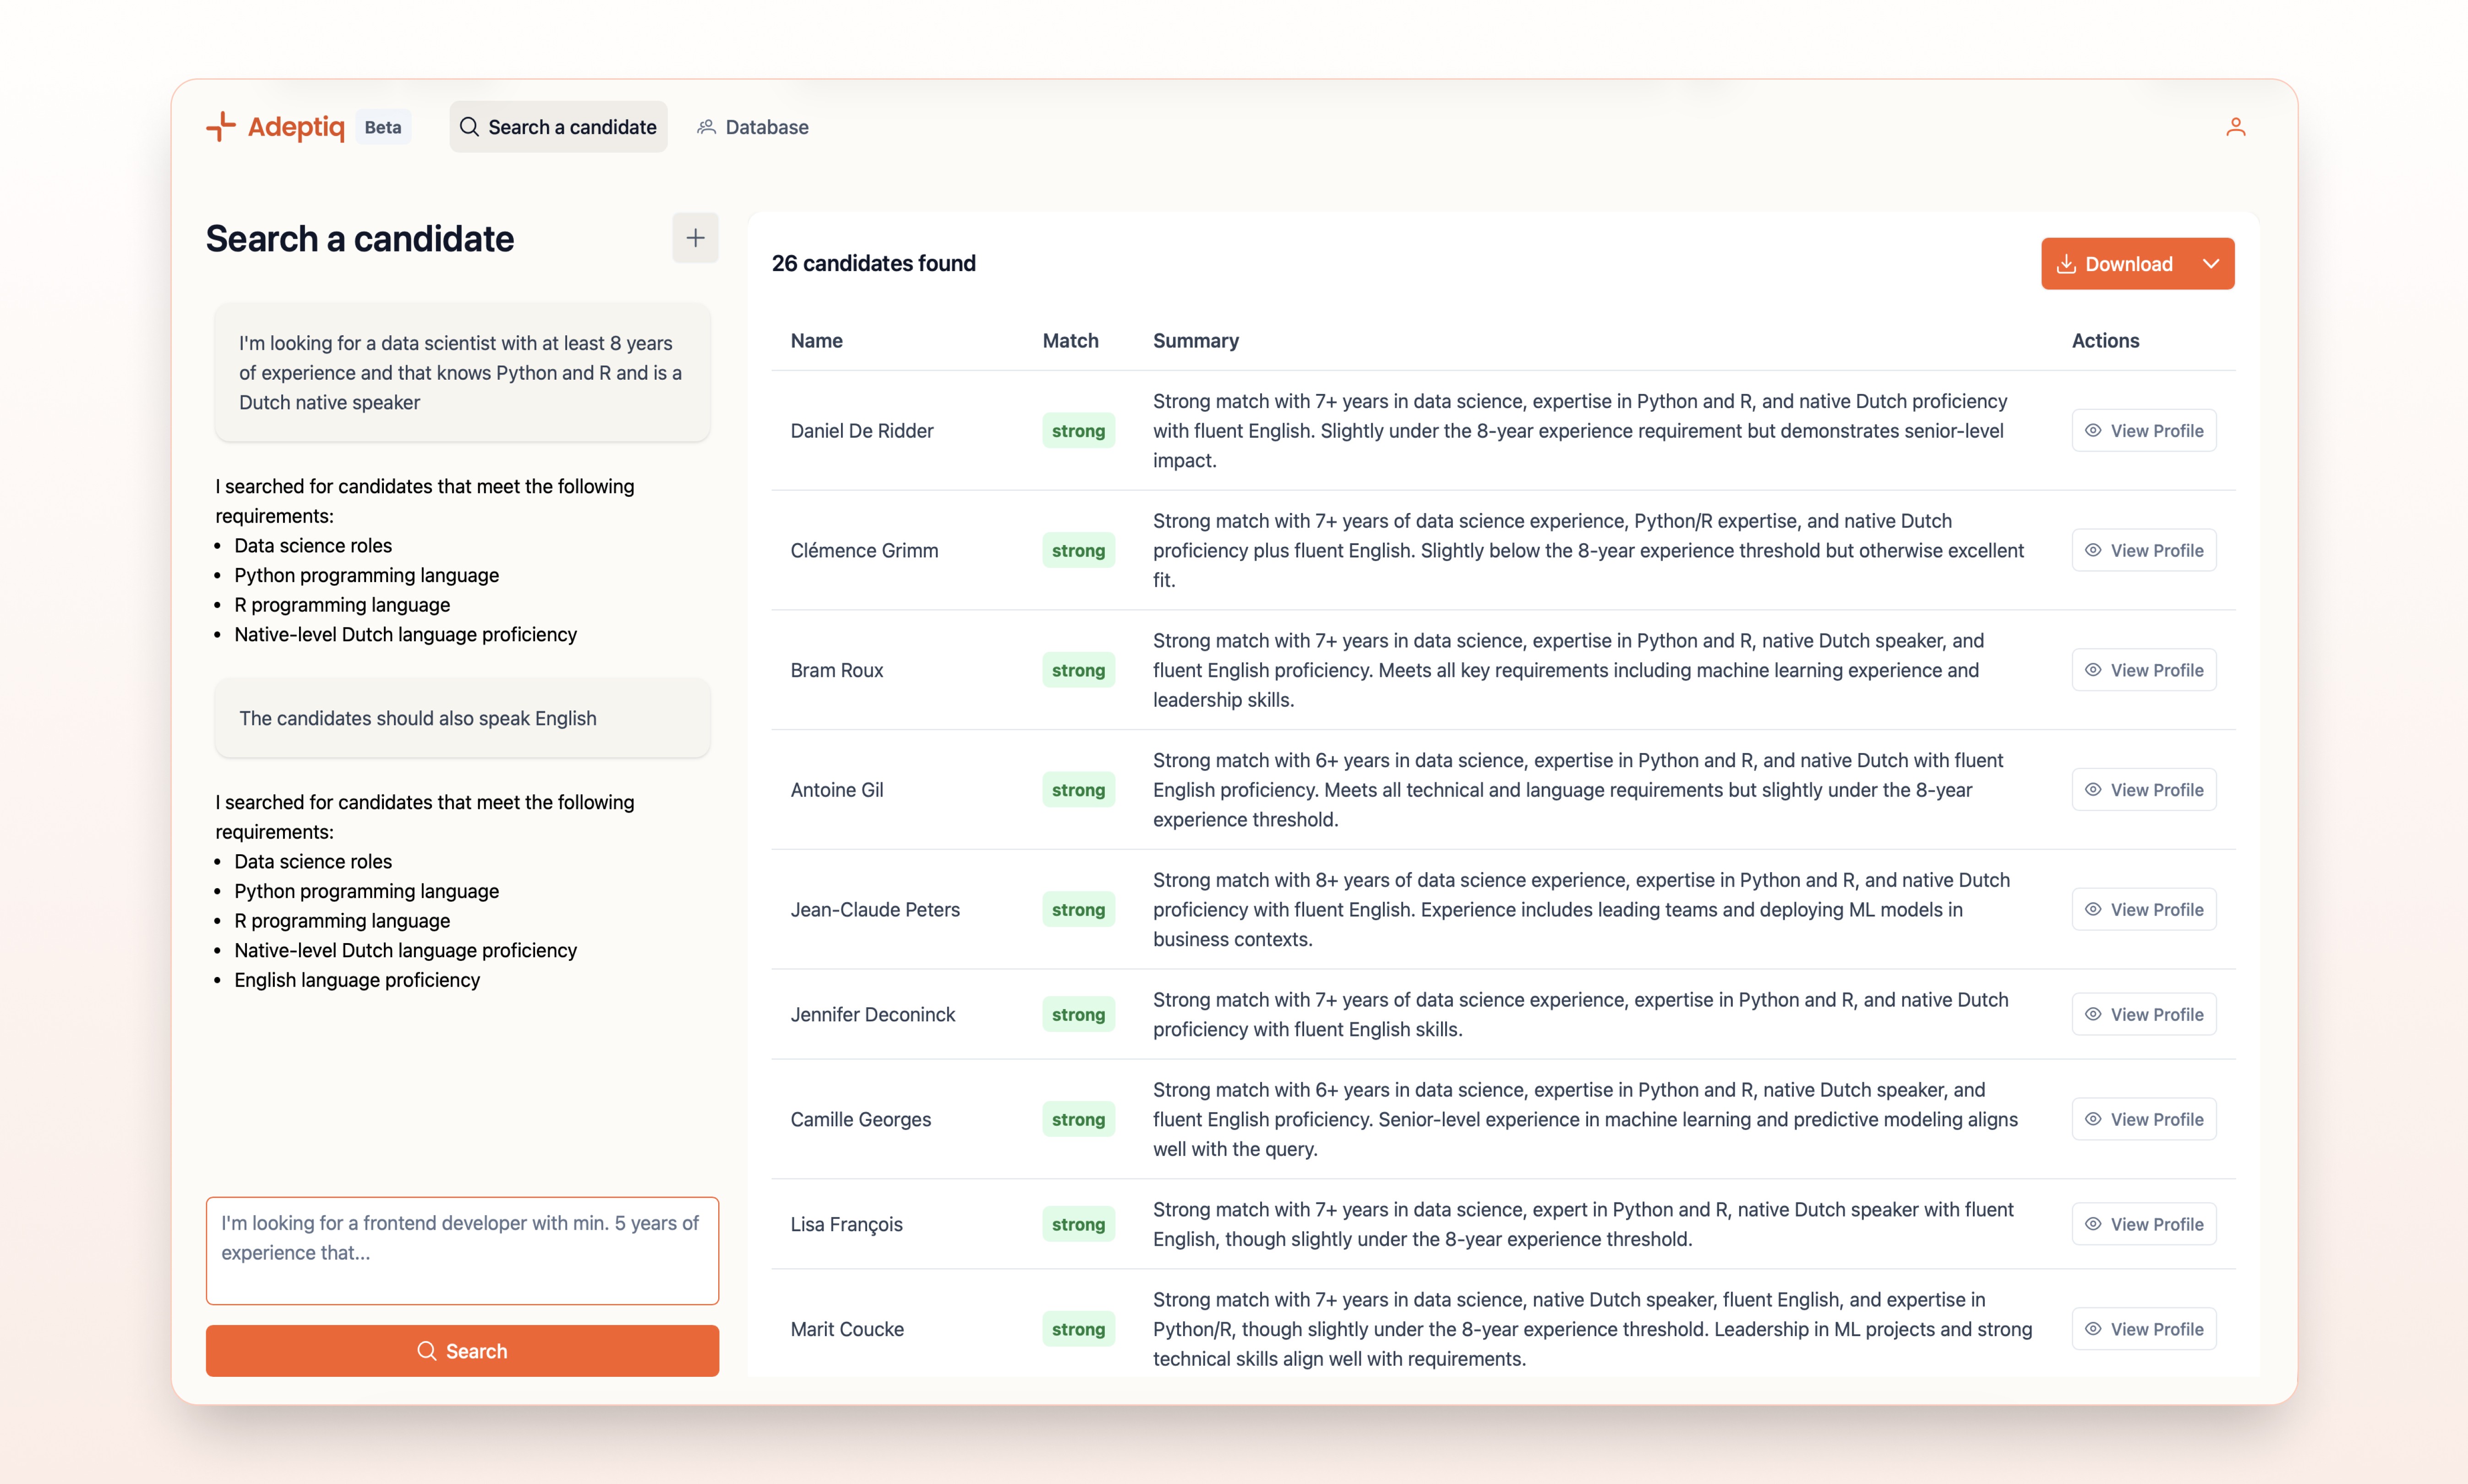Click the eye icon for Bram Roux
2468x1484 pixels.
click(x=2093, y=670)
